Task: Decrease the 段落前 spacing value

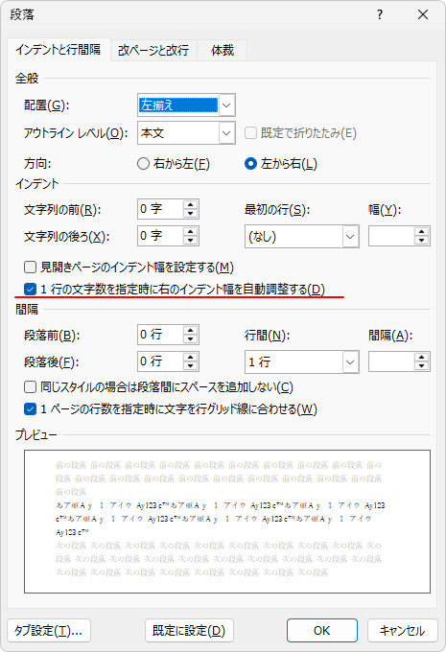Action: tap(191, 339)
